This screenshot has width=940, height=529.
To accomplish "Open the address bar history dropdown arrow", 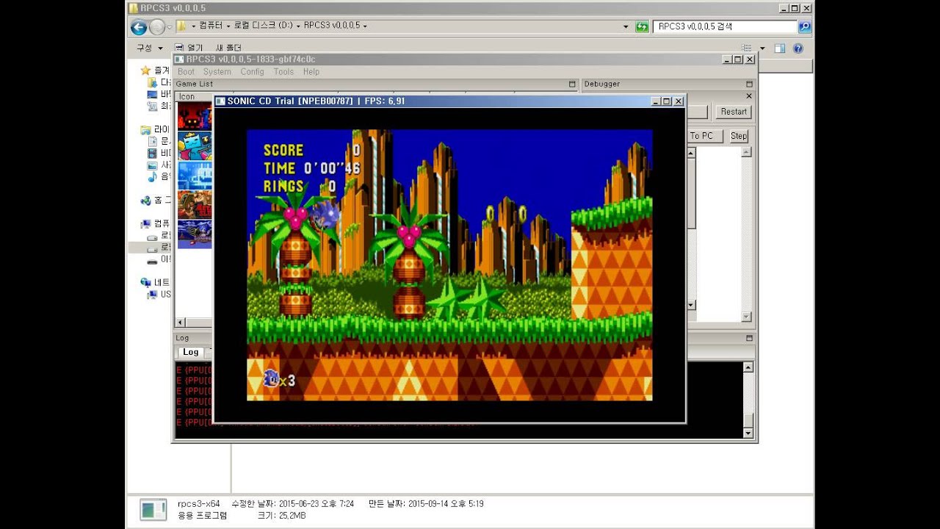I will pos(626,26).
